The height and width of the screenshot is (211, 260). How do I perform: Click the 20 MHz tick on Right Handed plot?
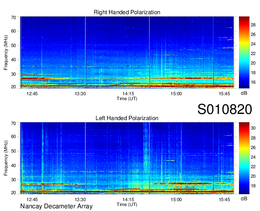point(13,87)
